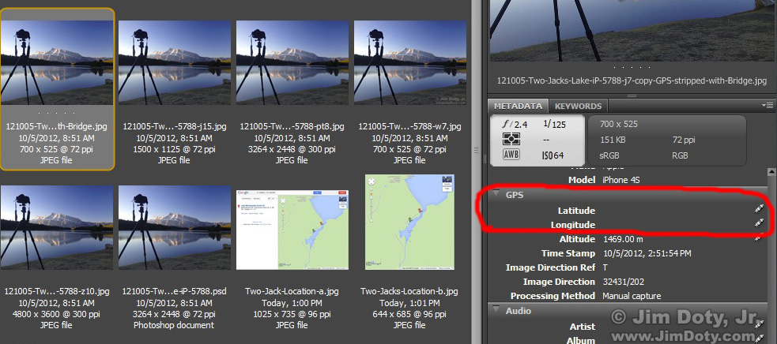Viewport: 777px width, 344px height.
Task: Click the 'RGB' color mode value
Action: 681,155
